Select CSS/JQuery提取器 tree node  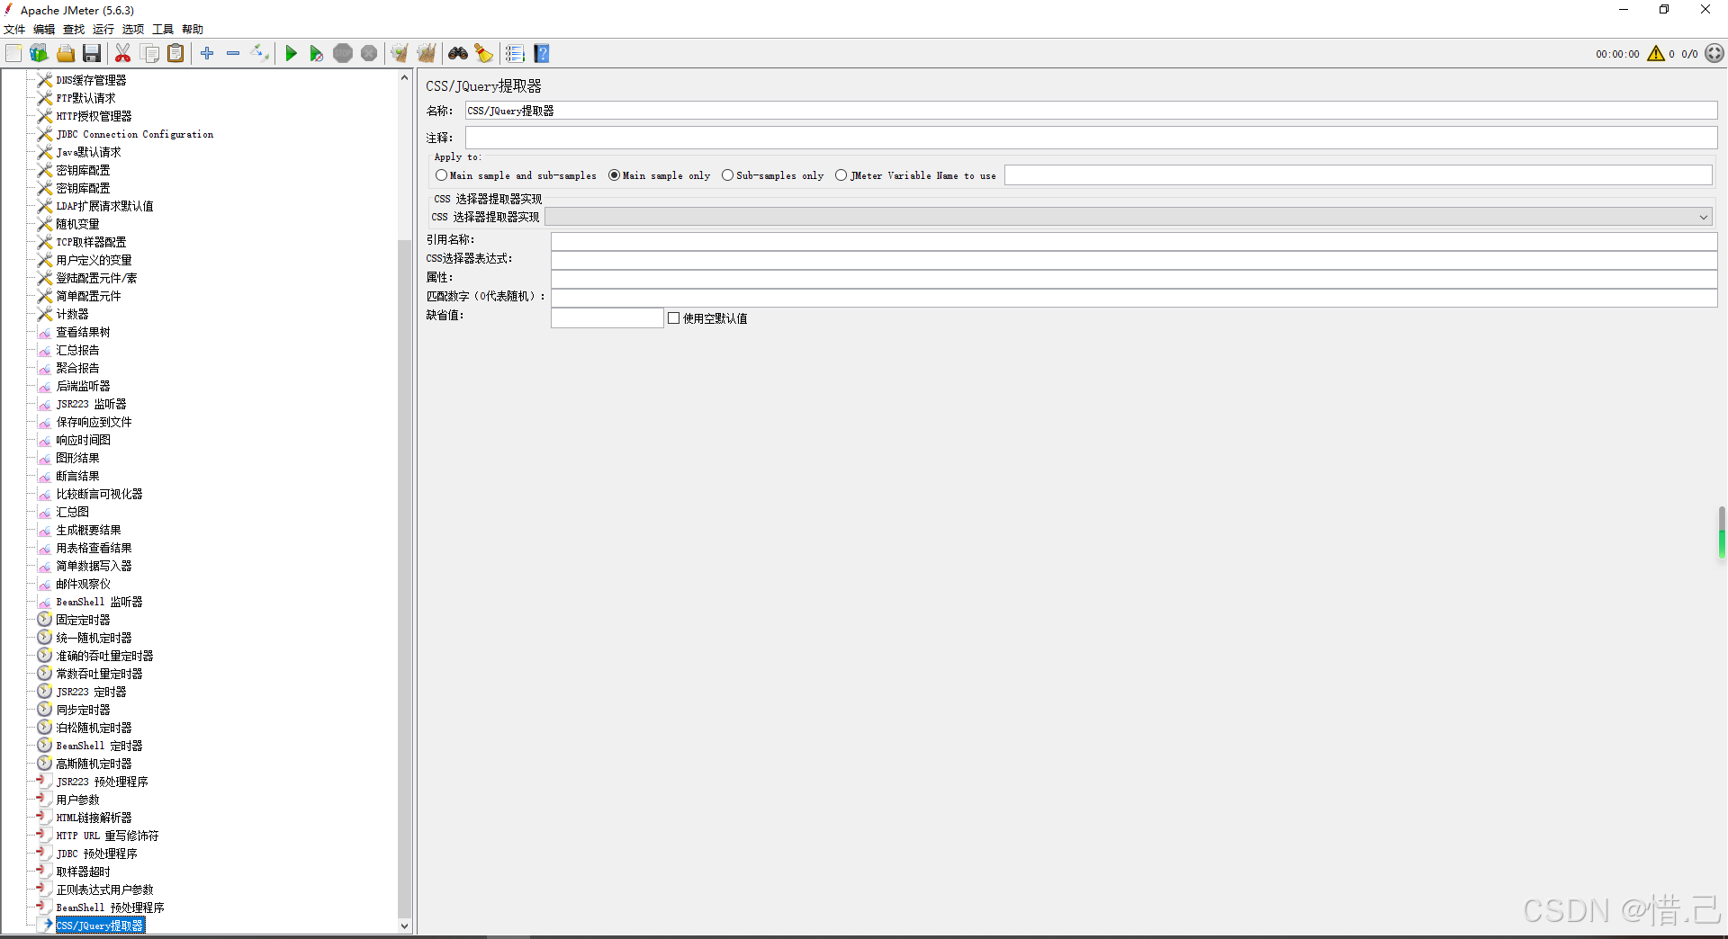pyautogui.click(x=100, y=926)
